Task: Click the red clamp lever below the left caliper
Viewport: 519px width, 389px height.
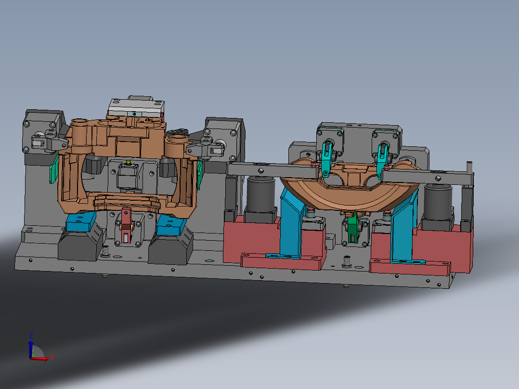Action: (126, 224)
